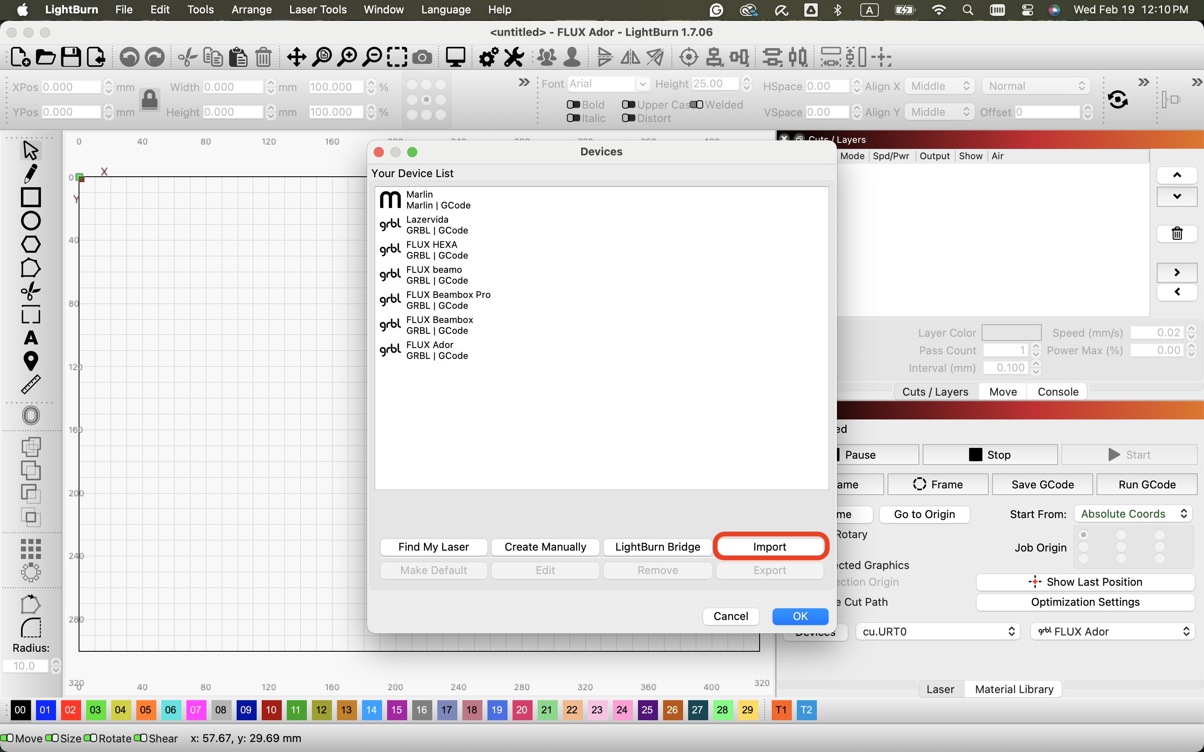The width and height of the screenshot is (1204, 752).
Task: Delete layer with Cuts panel trash icon
Action: pos(1177,233)
